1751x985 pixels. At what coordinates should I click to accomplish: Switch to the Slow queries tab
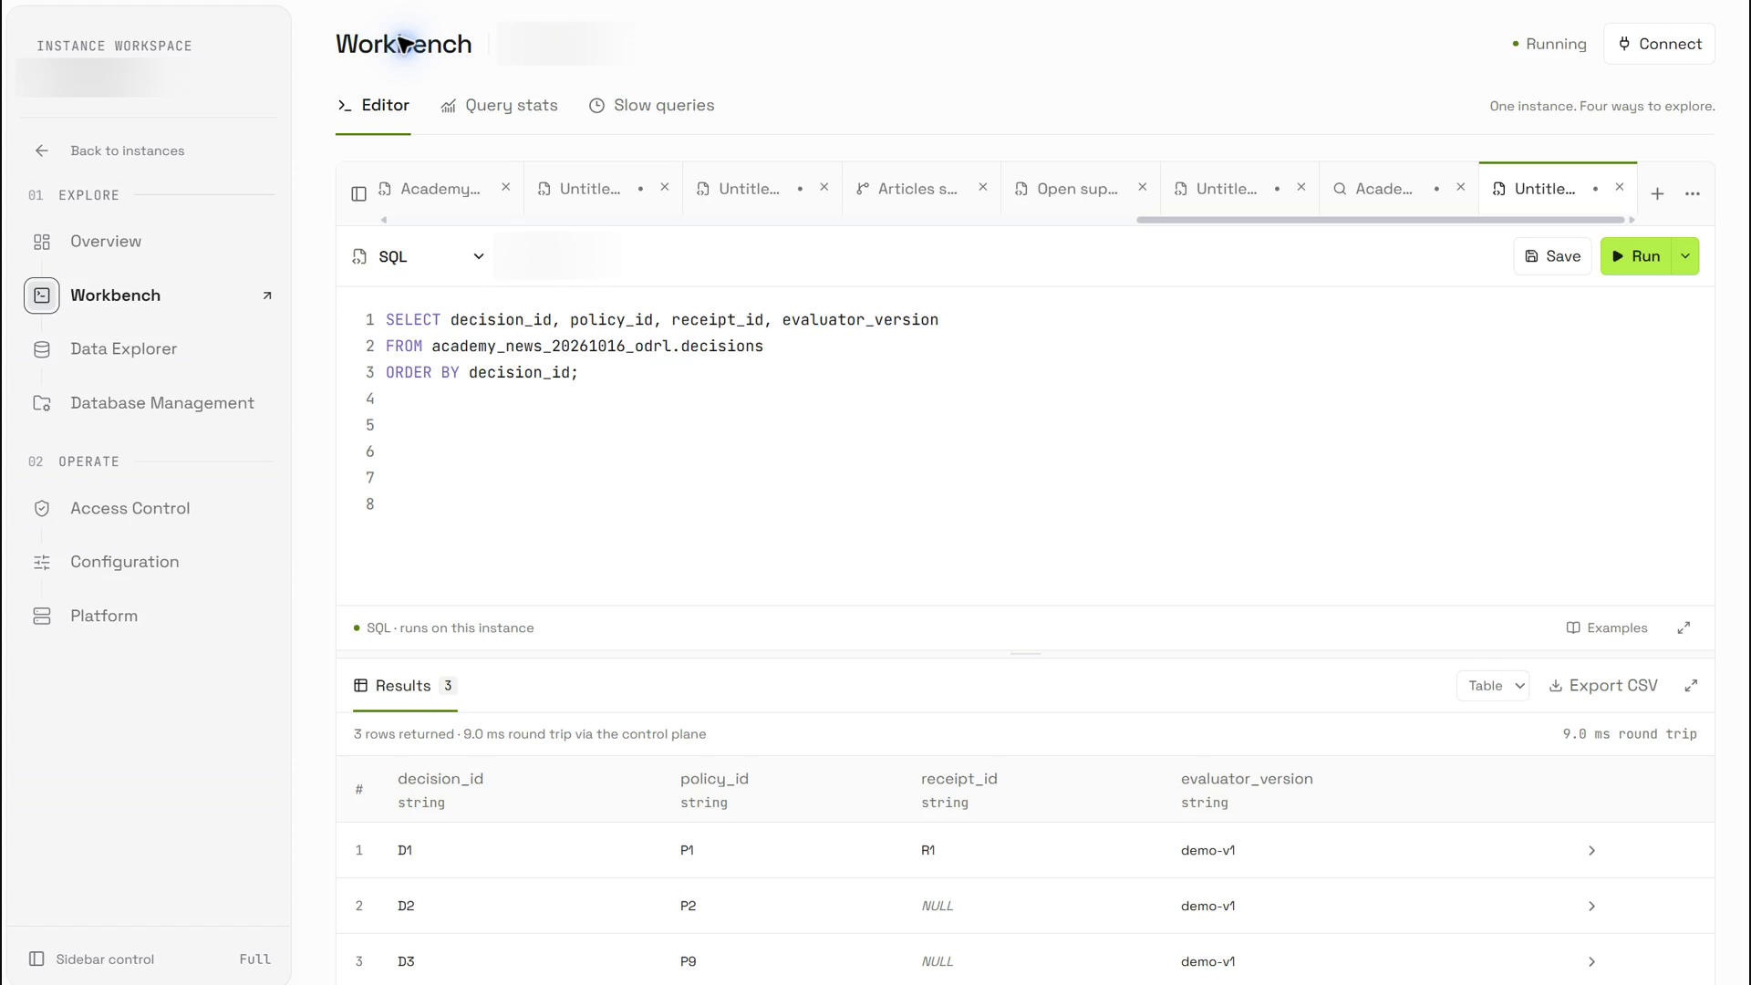(x=651, y=106)
